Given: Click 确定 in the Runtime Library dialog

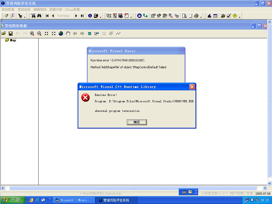Looking at the screenshot, I should pyautogui.click(x=137, y=122).
